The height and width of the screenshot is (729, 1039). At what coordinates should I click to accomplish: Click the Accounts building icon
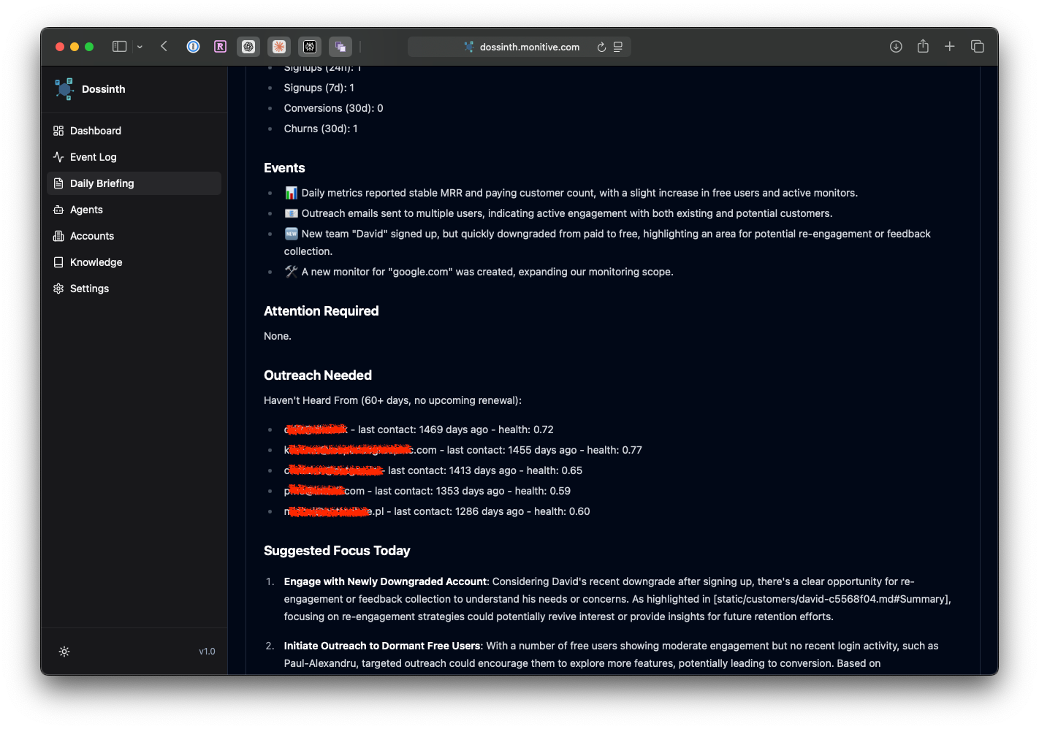(x=58, y=236)
